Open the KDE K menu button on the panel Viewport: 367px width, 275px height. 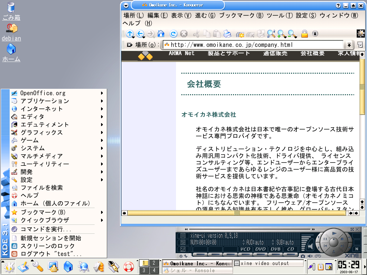tap(9, 267)
